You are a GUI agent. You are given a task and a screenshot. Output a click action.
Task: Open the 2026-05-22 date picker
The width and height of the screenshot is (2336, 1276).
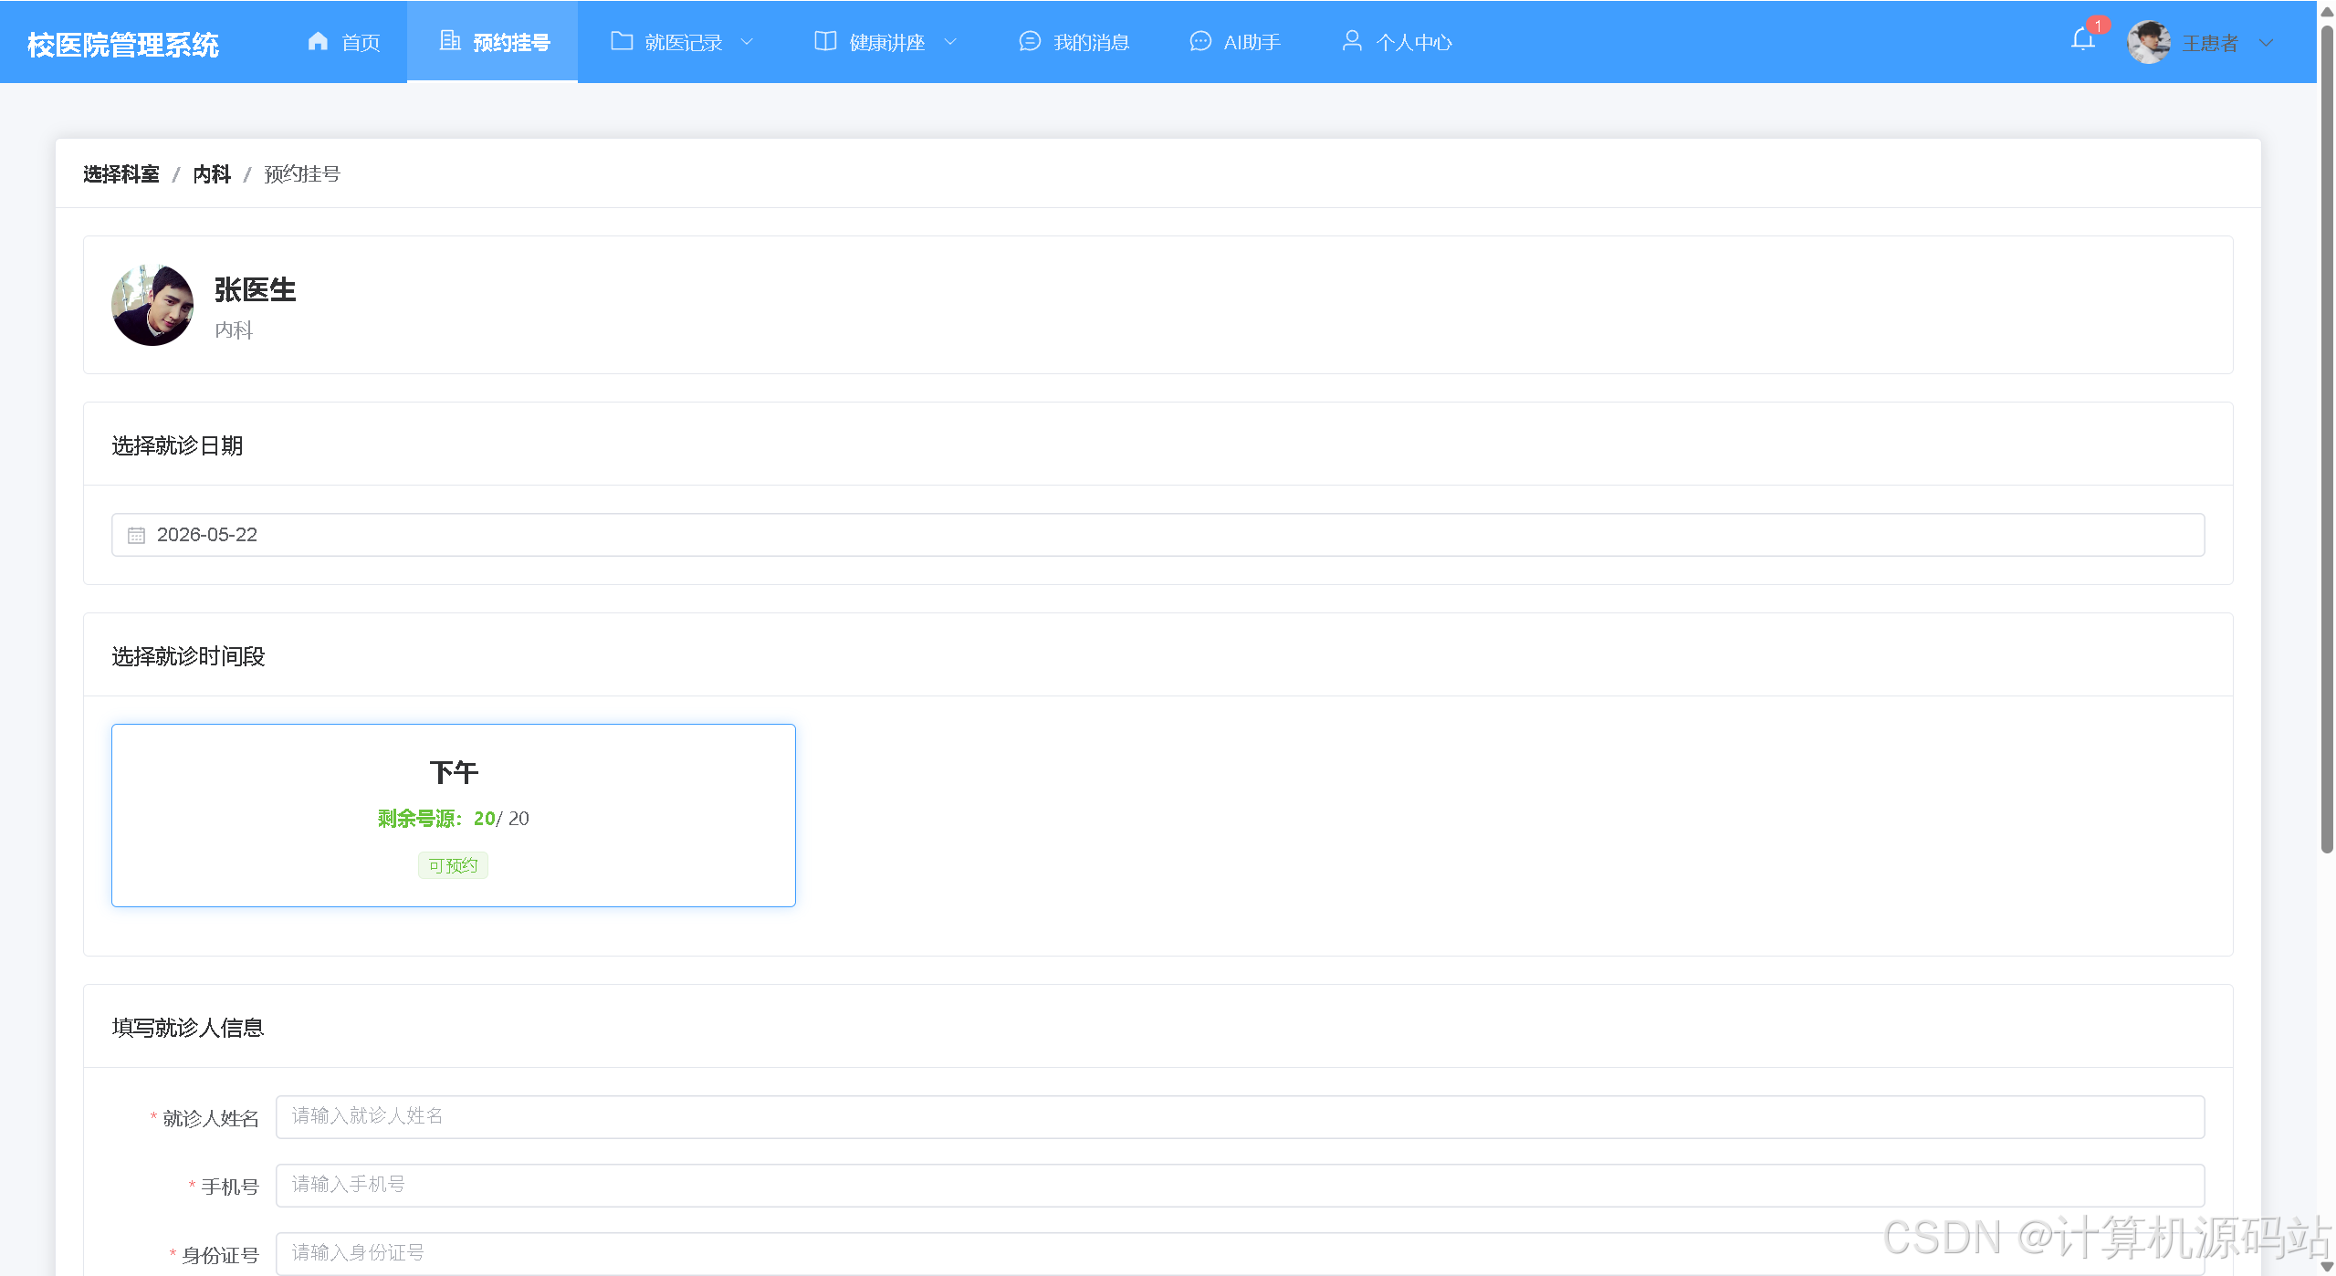tap(1158, 535)
